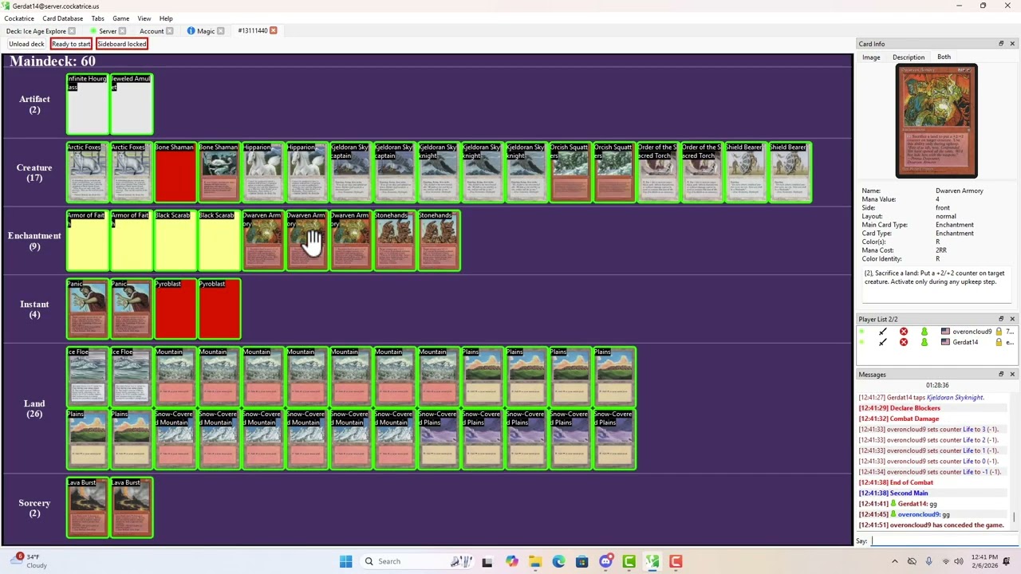This screenshot has width=1021, height=574.
Task: Close the #13111440 game tab
Action: [273, 30]
